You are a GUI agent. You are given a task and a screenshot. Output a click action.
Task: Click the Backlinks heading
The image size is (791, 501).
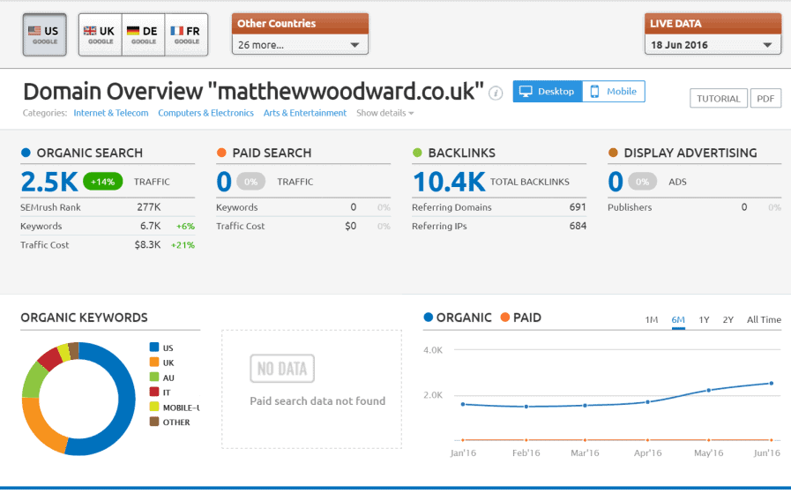[461, 153]
